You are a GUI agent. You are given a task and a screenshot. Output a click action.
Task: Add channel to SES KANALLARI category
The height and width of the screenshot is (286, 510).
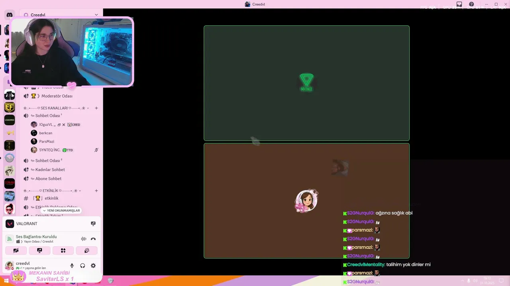click(x=96, y=108)
